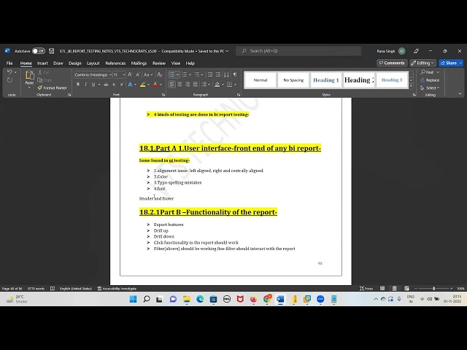Click the Multilevel List icon

pyautogui.click(x=197, y=74)
